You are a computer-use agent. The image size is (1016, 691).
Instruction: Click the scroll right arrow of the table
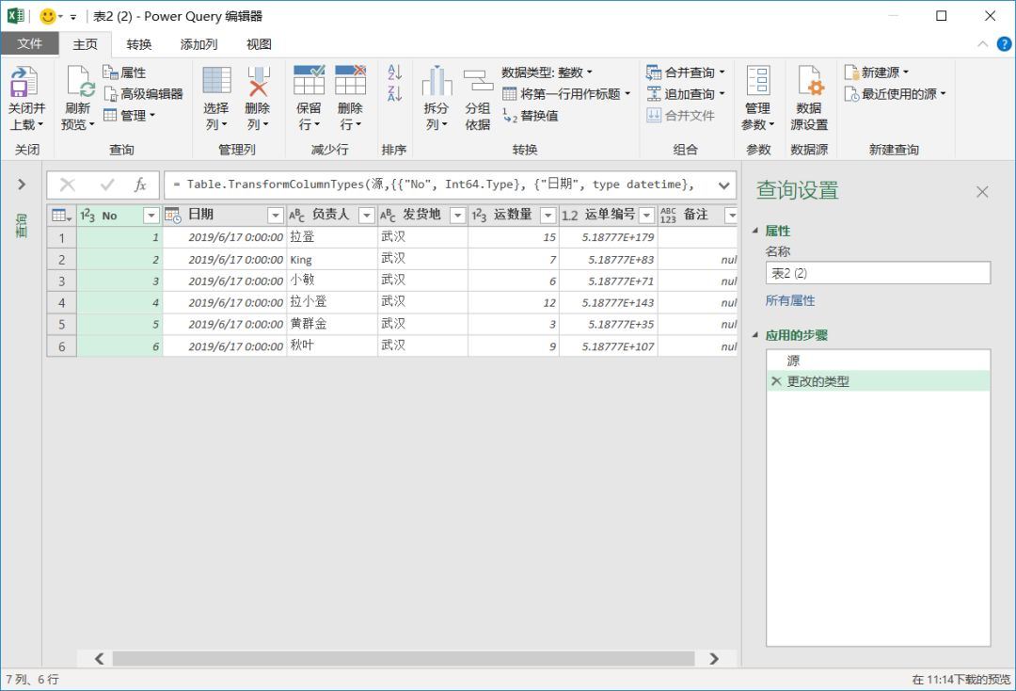[714, 659]
